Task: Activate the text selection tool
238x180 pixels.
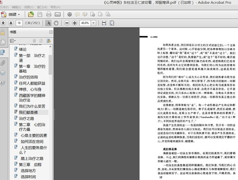Action: click(48, 23)
